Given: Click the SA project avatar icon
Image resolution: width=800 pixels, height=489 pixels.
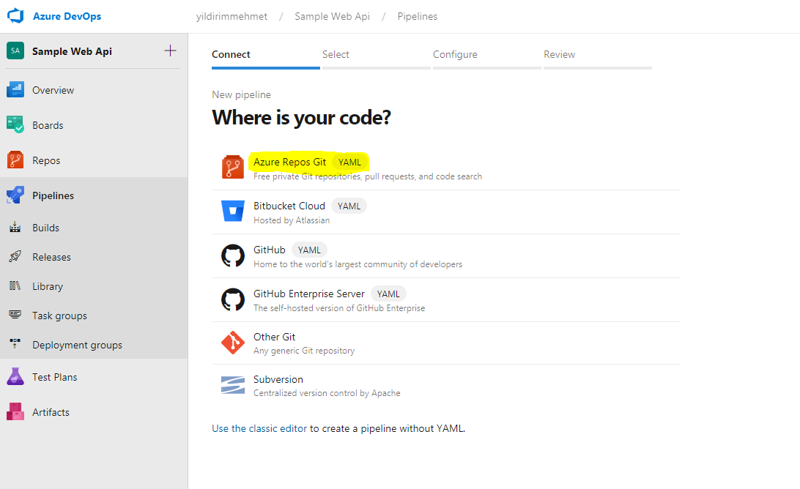Looking at the screenshot, I should (x=15, y=51).
